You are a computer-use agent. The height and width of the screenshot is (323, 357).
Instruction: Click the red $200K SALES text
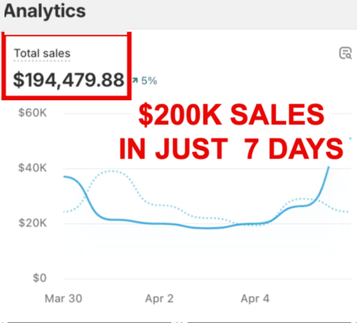(x=231, y=116)
